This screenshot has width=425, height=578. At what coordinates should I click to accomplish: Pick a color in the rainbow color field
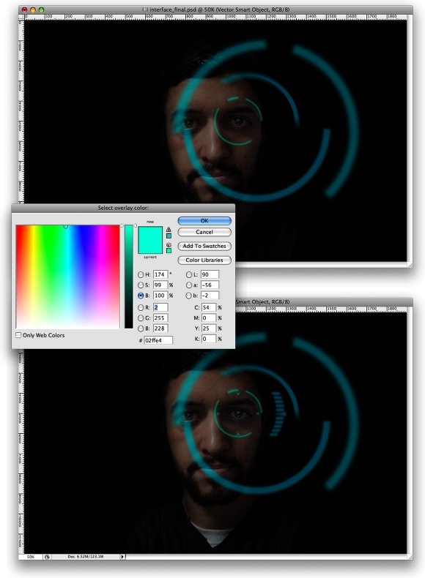click(x=67, y=277)
